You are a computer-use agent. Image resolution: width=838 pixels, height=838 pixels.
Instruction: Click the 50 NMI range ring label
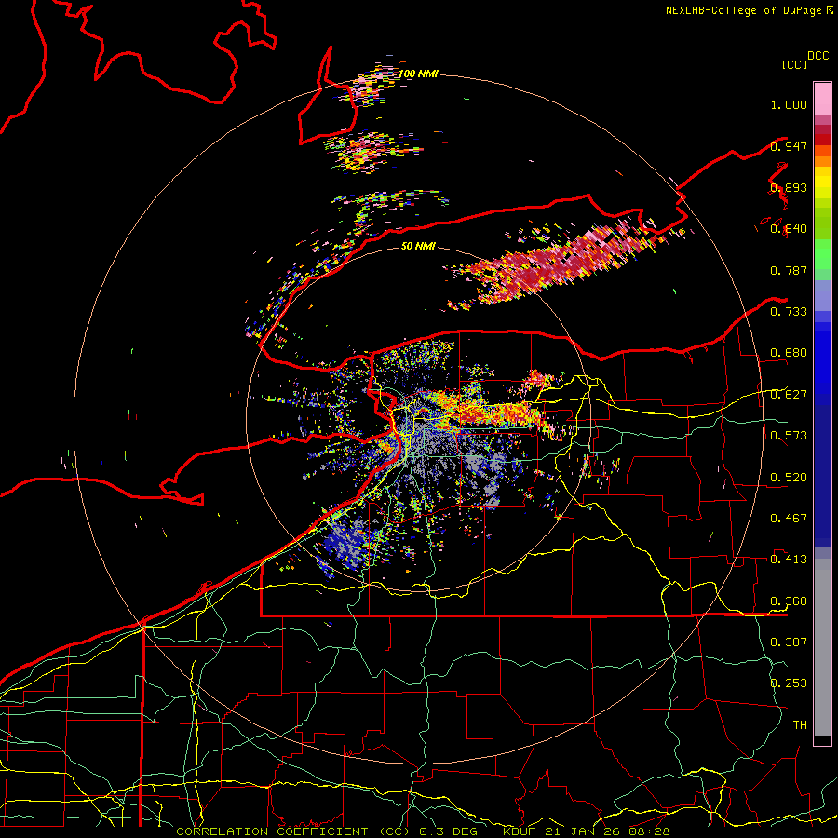click(x=418, y=246)
